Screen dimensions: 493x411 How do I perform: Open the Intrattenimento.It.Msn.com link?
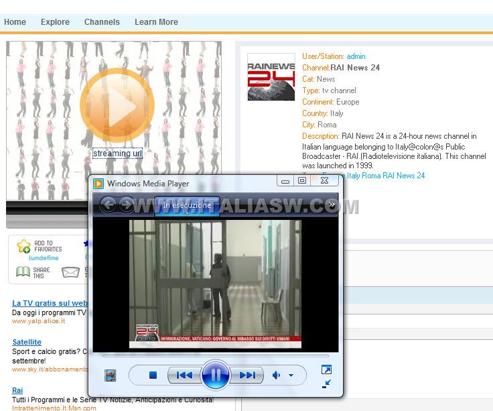click(54, 408)
